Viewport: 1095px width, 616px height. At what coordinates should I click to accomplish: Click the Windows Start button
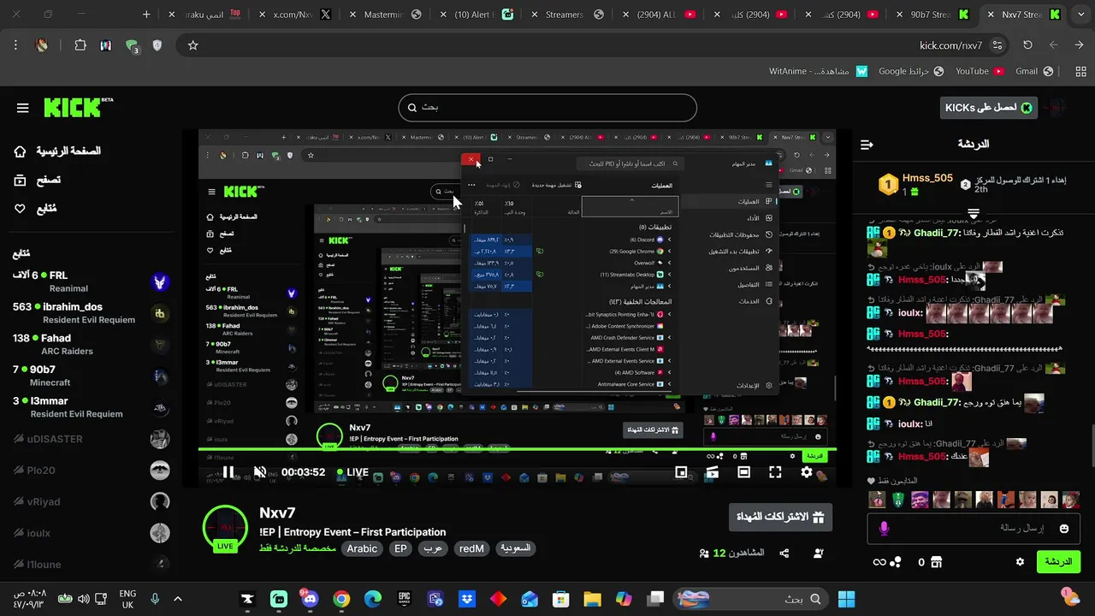click(x=846, y=599)
